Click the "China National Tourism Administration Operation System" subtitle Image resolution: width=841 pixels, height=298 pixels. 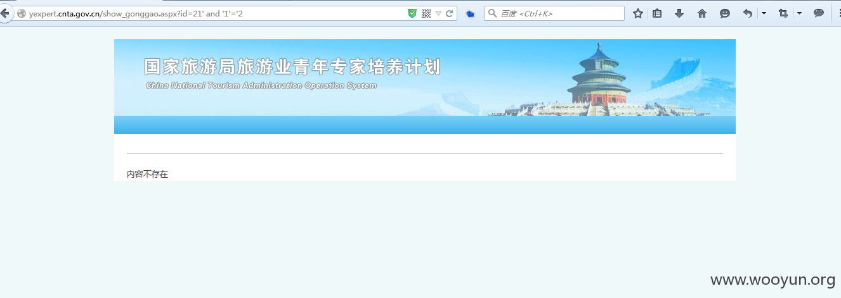pyautogui.click(x=261, y=85)
